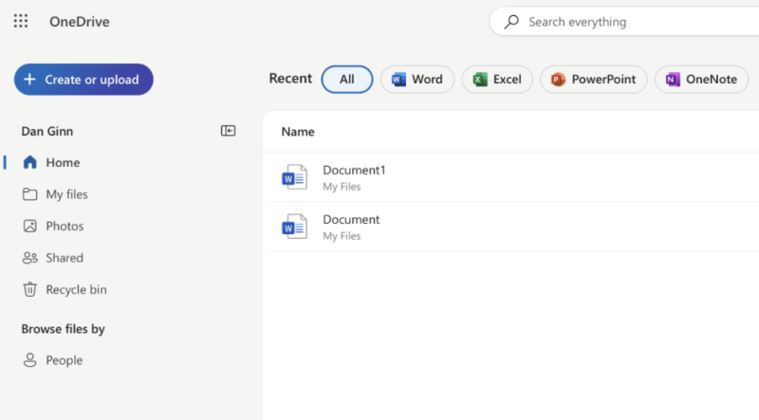This screenshot has width=759, height=420.
Task: Filter recent files by PowerPoint
Action: tap(594, 80)
